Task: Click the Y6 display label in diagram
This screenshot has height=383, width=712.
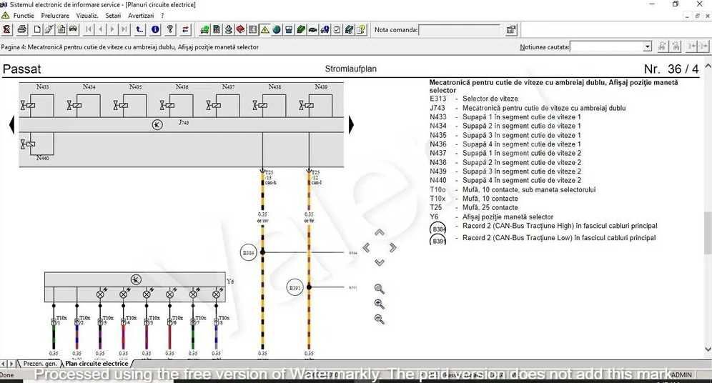Action: [x=230, y=282]
